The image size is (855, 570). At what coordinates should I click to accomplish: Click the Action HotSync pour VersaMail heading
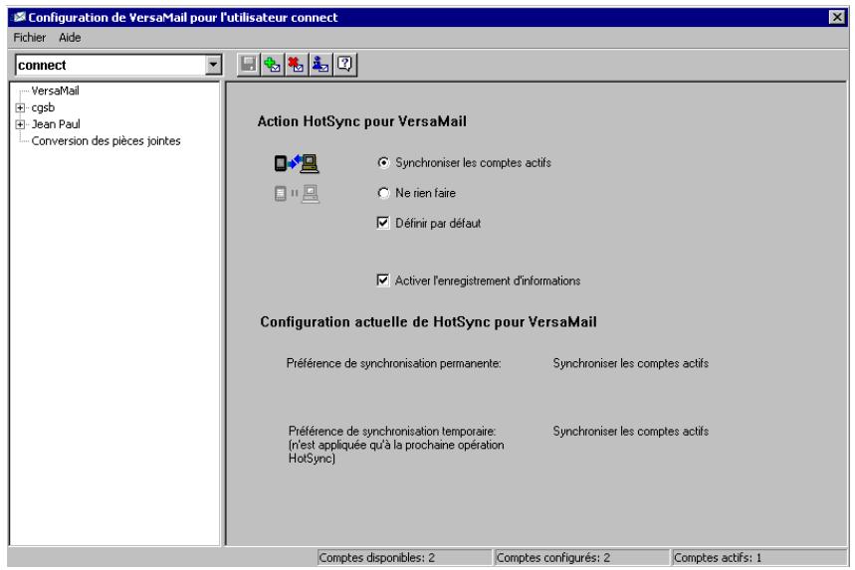pyautogui.click(x=362, y=121)
